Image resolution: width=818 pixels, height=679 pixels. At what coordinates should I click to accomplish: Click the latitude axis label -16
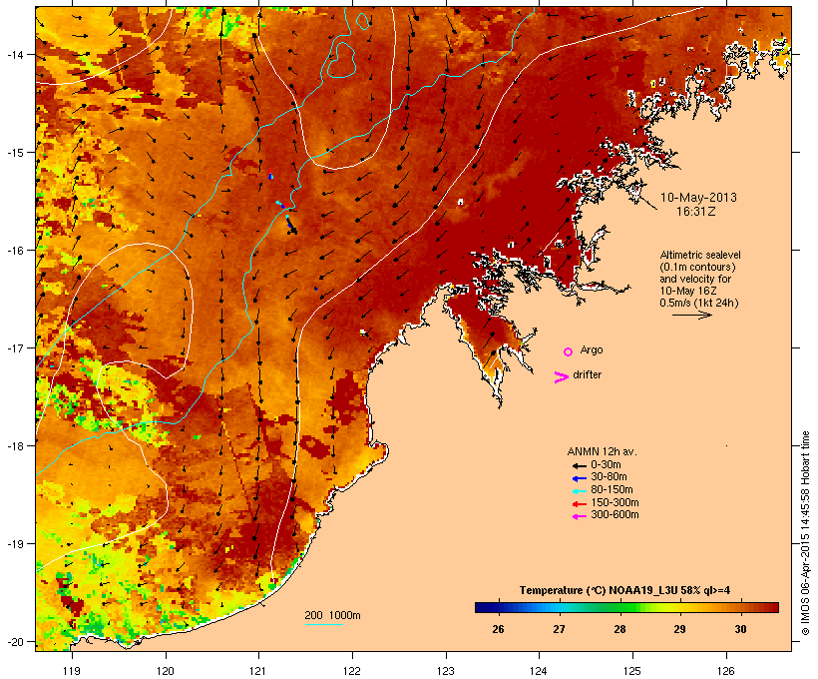tap(14, 251)
